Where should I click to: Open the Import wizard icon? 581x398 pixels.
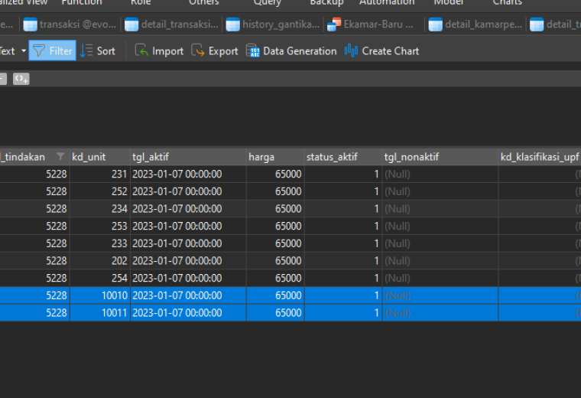pyautogui.click(x=141, y=51)
